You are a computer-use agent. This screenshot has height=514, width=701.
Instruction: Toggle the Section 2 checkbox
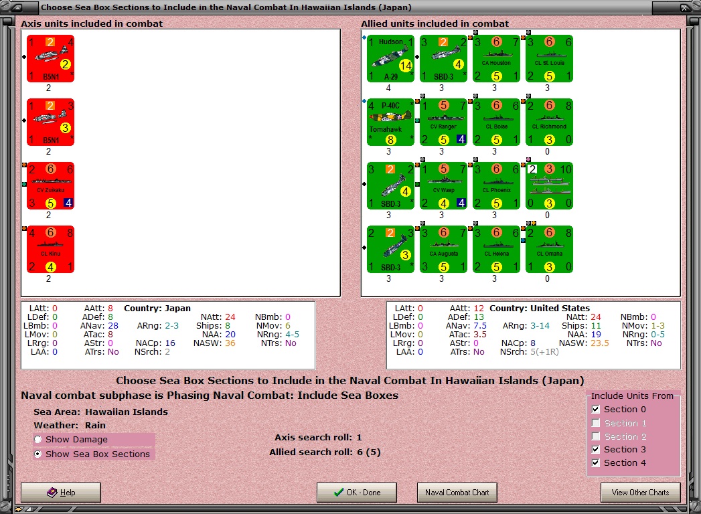[595, 436]
